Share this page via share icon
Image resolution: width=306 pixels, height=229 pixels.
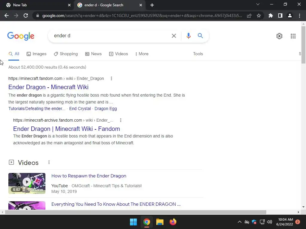pyautogui.click(x=249, y=16)
